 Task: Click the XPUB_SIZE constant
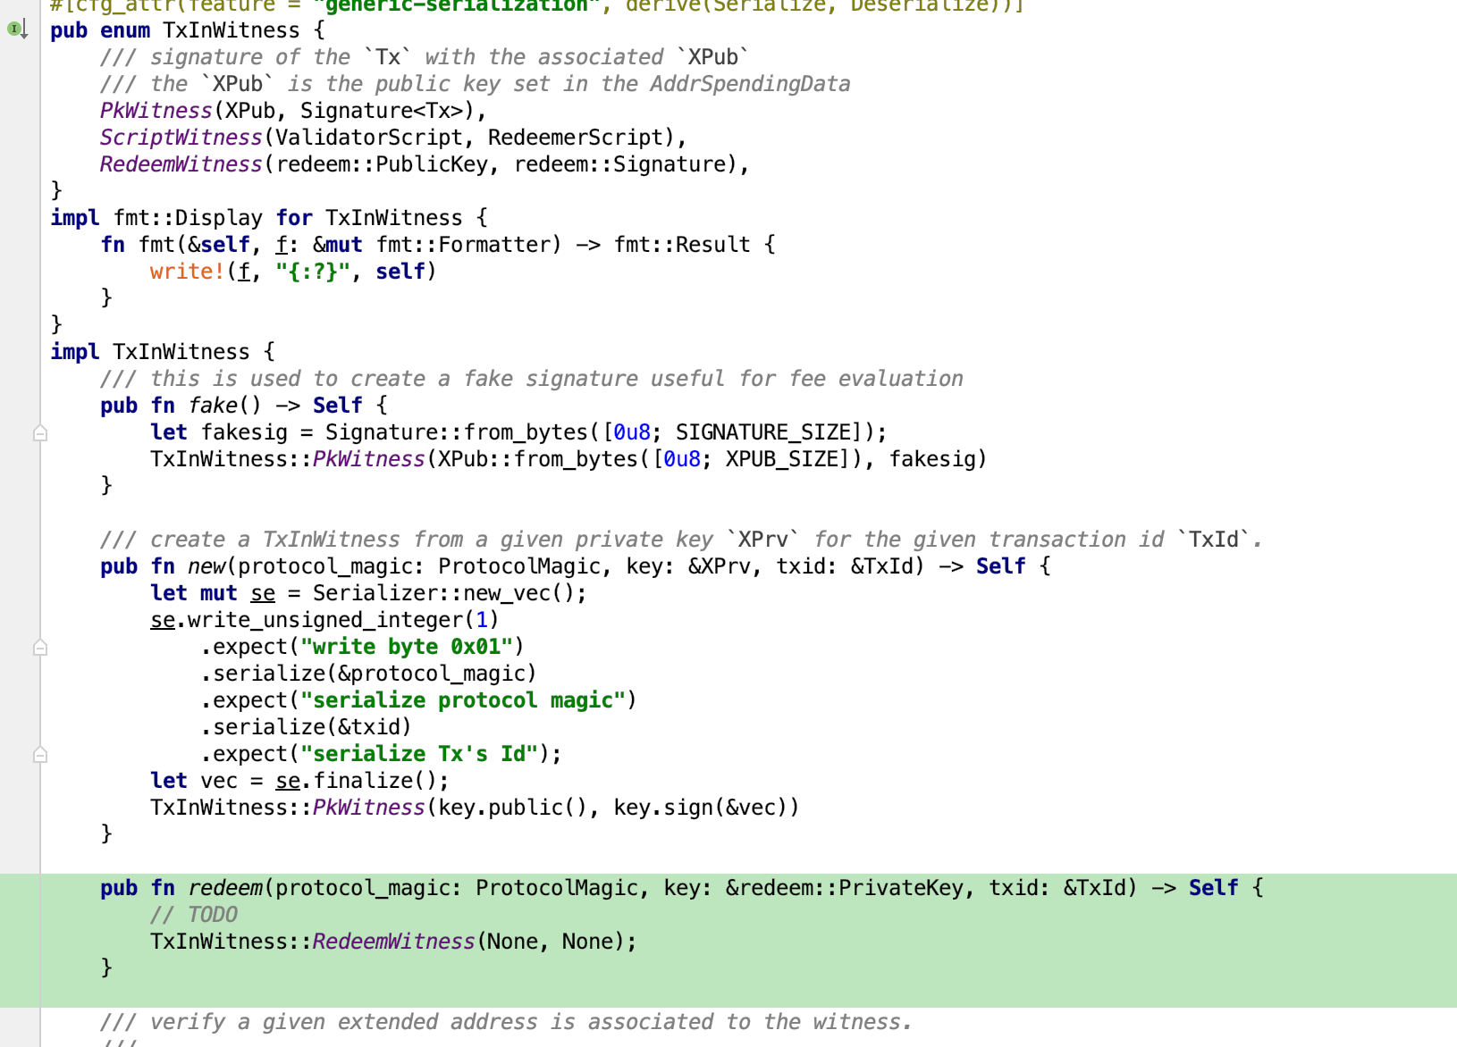[782, 459]
